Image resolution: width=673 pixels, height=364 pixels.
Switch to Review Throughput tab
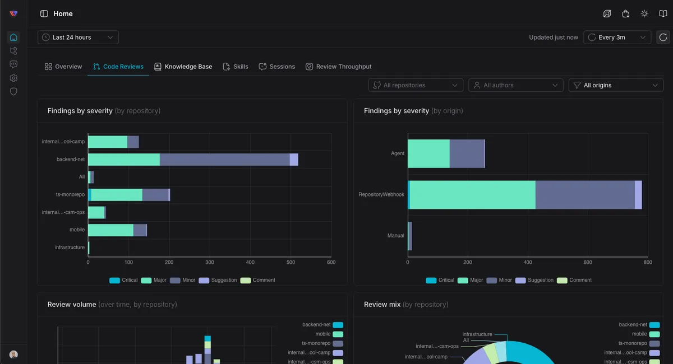339,67
